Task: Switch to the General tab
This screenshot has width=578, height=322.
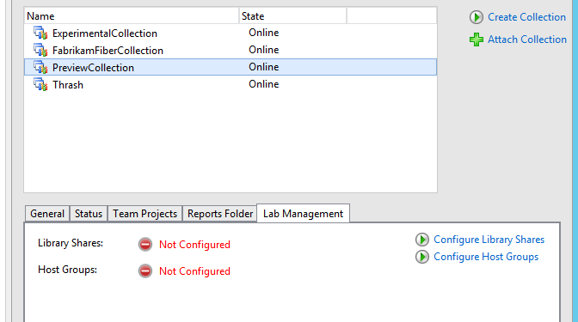Action: 47,214
